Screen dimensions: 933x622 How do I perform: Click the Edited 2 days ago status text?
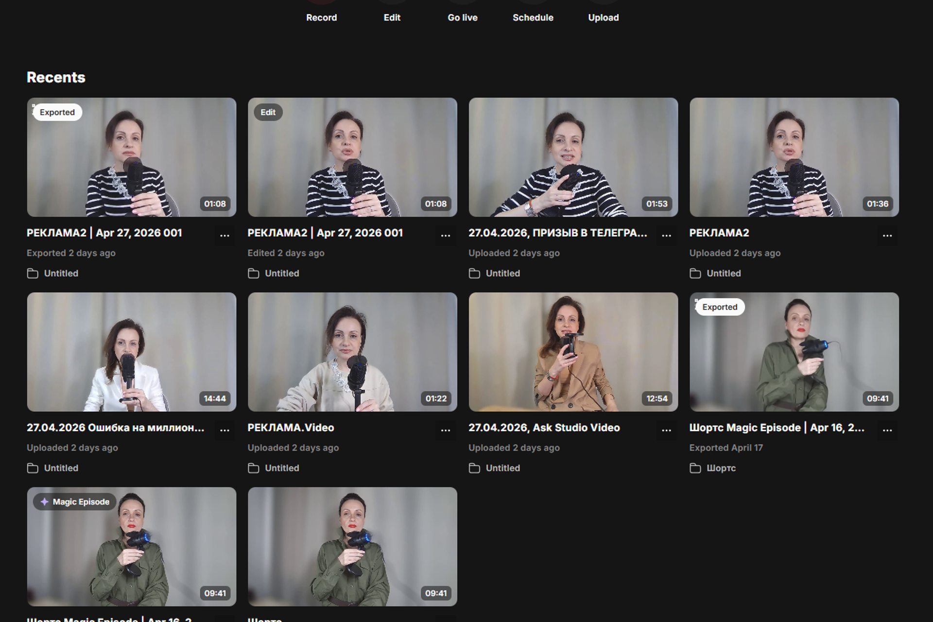(286, 253)
